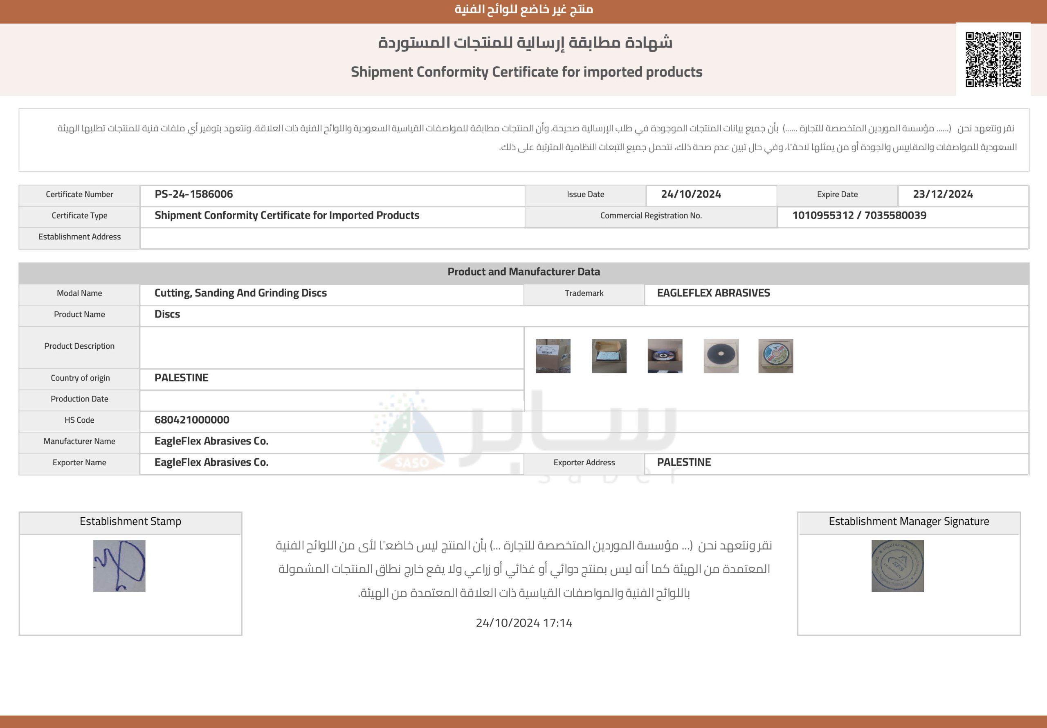The image size is (1047, 728).
Task: Select exporter address PALESTINE value
Action: (684, 462)
